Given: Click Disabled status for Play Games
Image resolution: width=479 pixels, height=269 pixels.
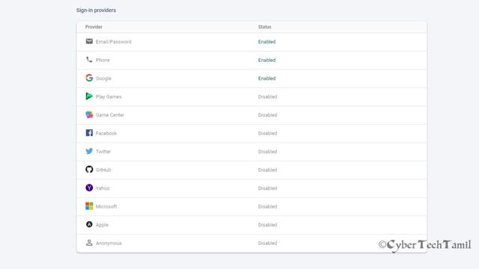Looking at the screenshot, I should click(x=268, y=96).
